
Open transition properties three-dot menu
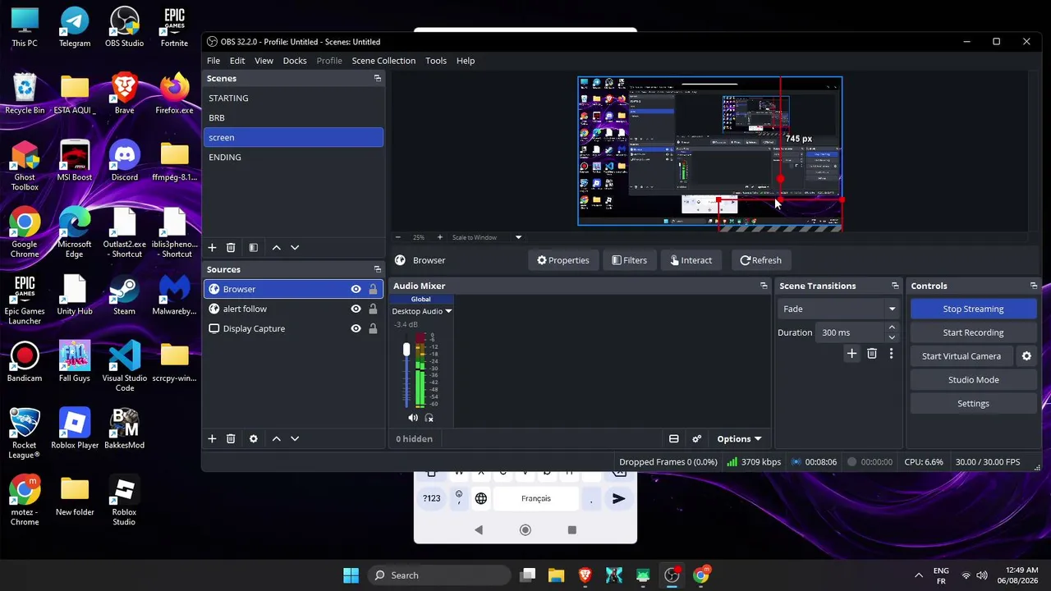[x=891, y=354]
